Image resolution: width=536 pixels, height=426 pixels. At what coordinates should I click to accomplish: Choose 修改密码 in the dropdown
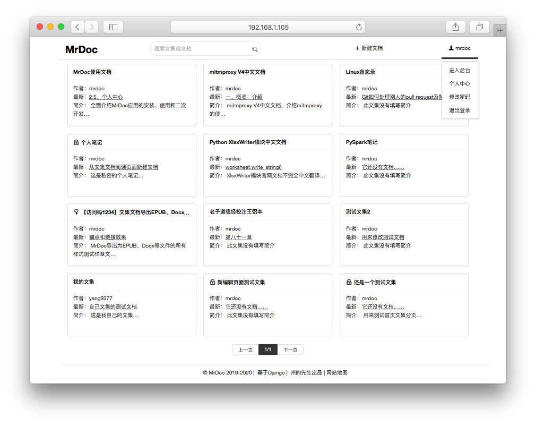tap(460, 97)
